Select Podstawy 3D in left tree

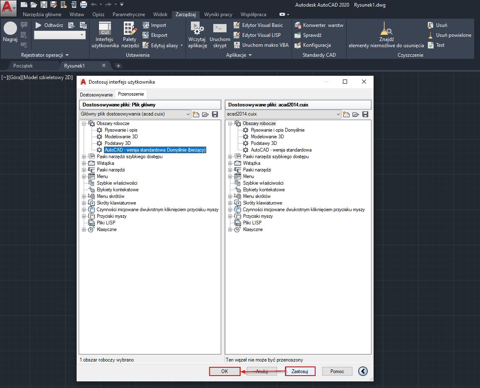tap(118, 143)
